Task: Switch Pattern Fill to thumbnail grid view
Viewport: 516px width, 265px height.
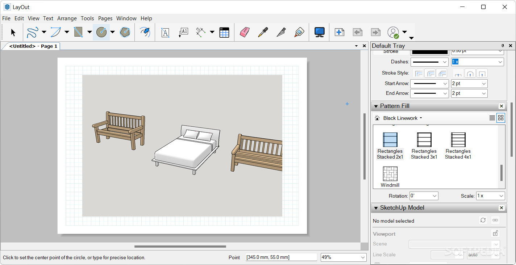Action: (x=501, y=118)
